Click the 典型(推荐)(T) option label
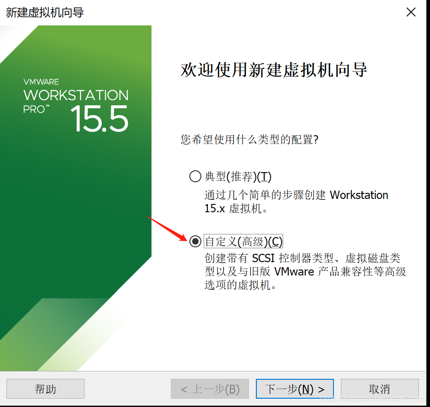This screenshot has height=407, width=430. (x=238, y=176)
